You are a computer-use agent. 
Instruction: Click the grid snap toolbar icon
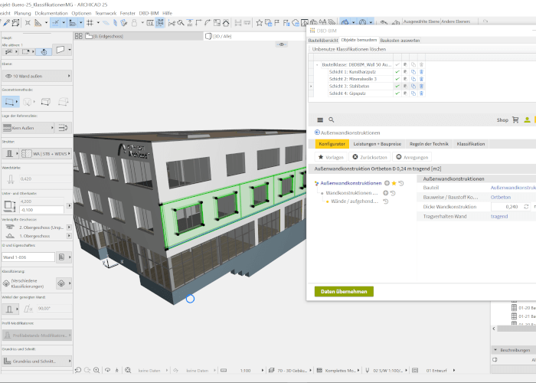tap(90, 23)
